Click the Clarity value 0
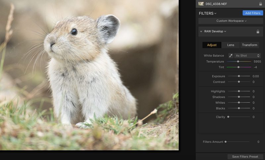Screen dimensions: 265x160 253,117
